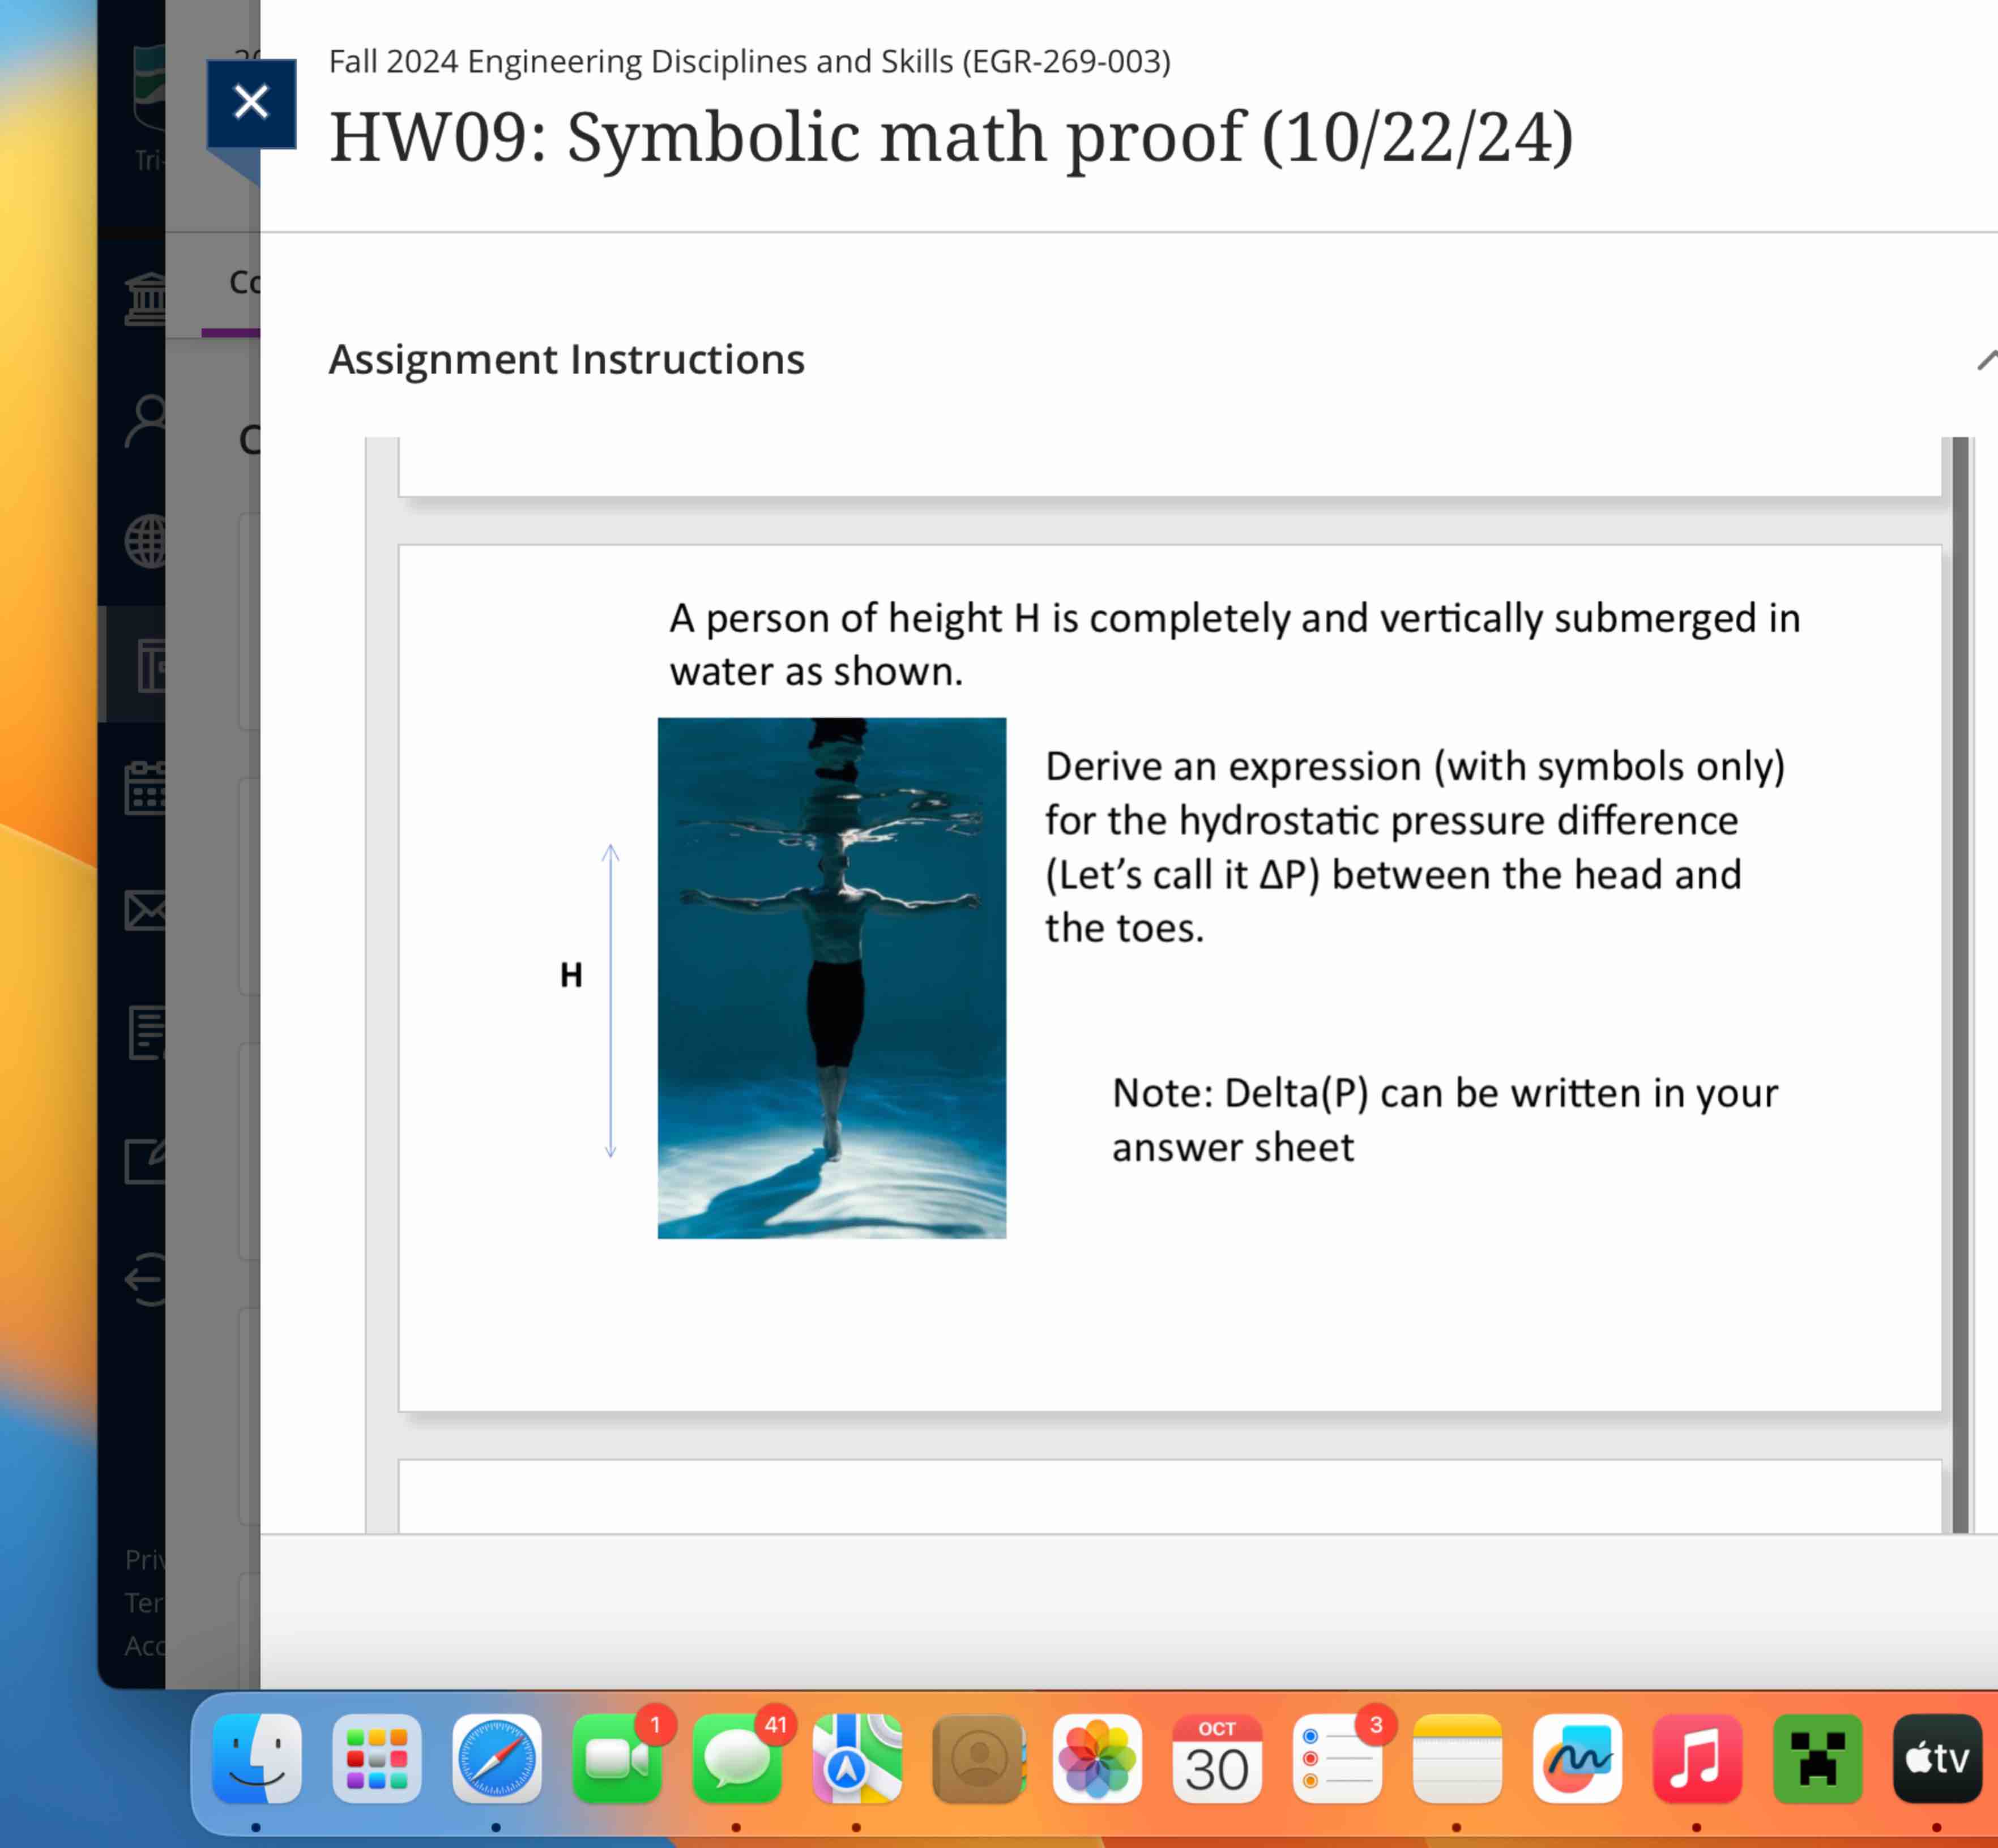This screenshot has height=1848, width=1998.
Task: Open Calendar showing Oct 30
Action: (x=1217, y=1759)
